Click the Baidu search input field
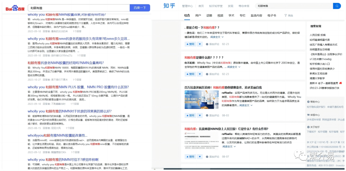 (78, 8)
